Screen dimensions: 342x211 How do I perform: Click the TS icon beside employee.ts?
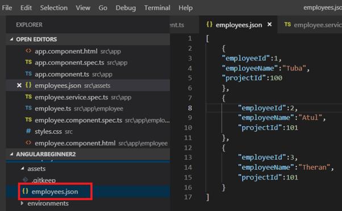28,108
